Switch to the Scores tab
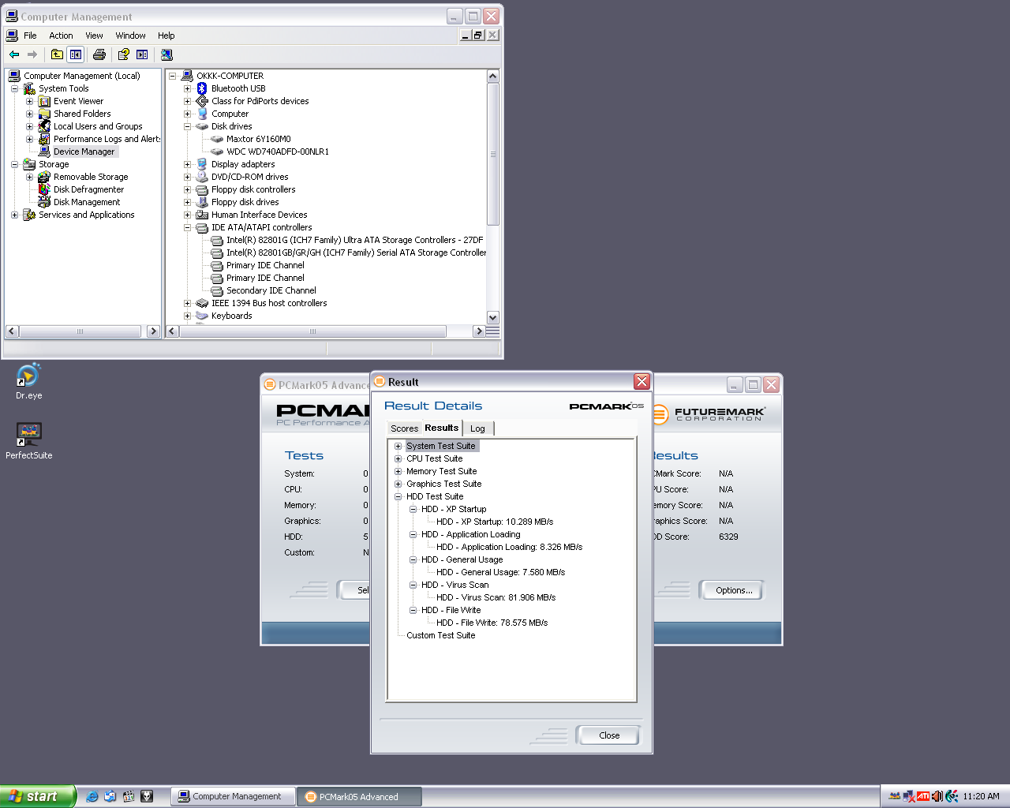 click(x=404, y=428)
